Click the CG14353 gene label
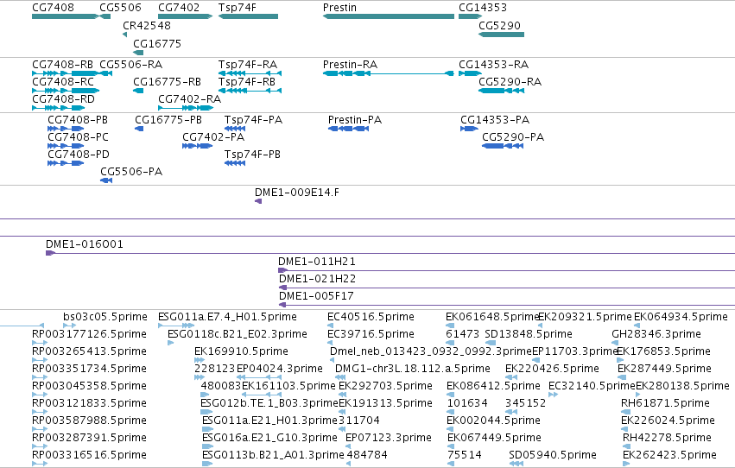 point(482,8)
